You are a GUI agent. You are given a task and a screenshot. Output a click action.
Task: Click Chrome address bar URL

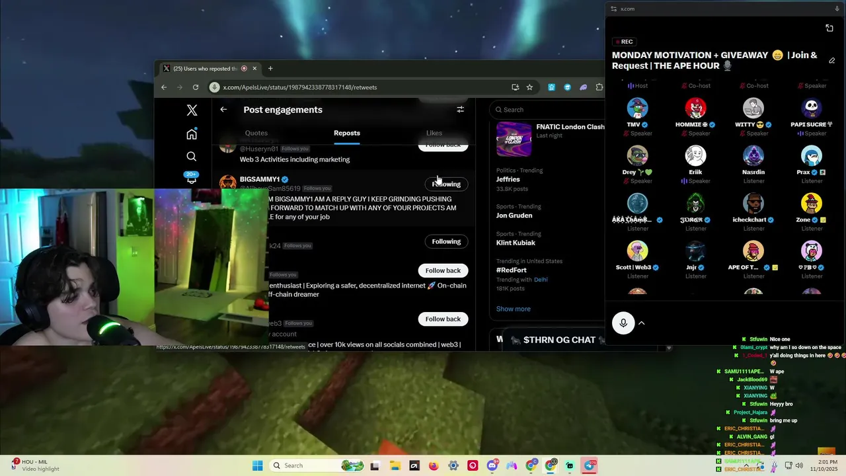300,87
